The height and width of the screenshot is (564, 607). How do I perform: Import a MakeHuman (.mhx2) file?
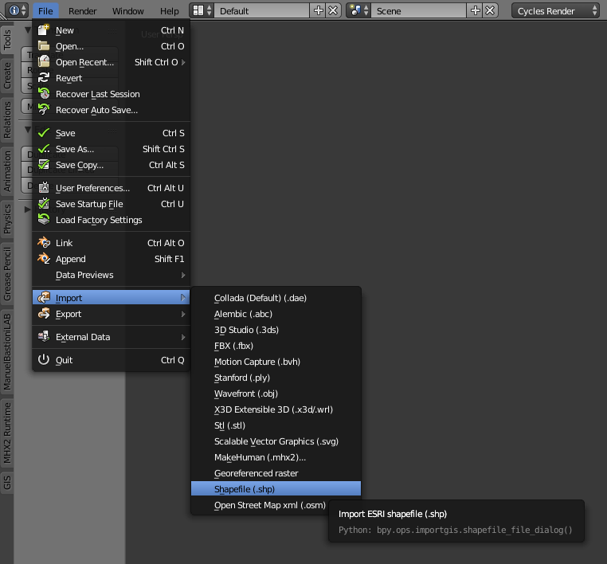click(x=276, y=457)
